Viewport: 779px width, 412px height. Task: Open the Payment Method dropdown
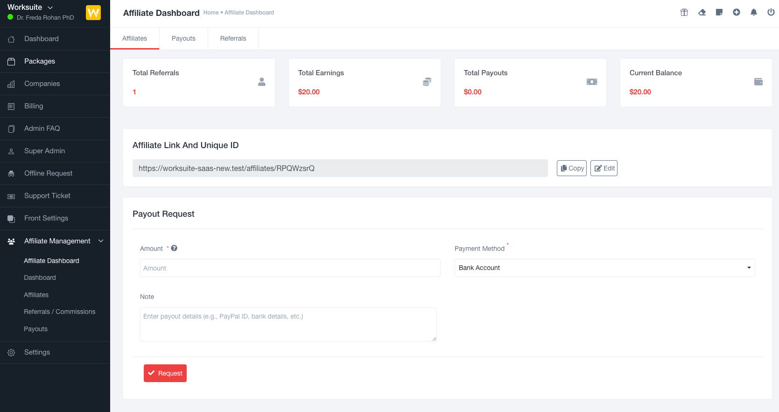click(x=604, y=268)
